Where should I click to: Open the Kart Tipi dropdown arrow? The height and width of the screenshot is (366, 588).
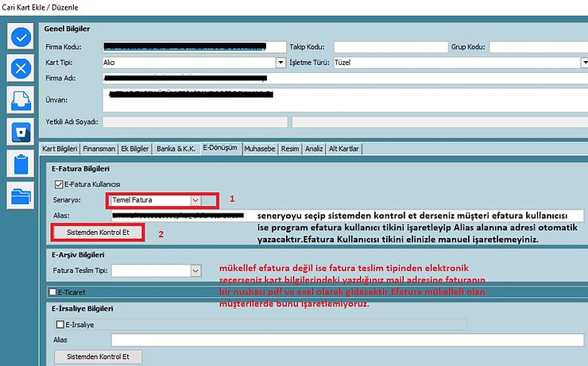click(x=280, y=62)
